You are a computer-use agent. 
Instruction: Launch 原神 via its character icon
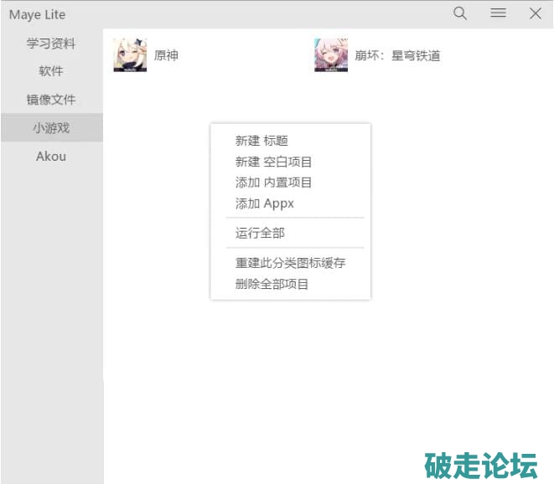(x=130, y=55)
